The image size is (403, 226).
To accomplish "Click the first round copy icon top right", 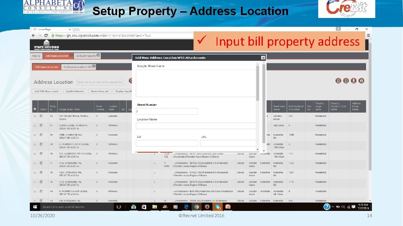I will click(x=338, y=81).
